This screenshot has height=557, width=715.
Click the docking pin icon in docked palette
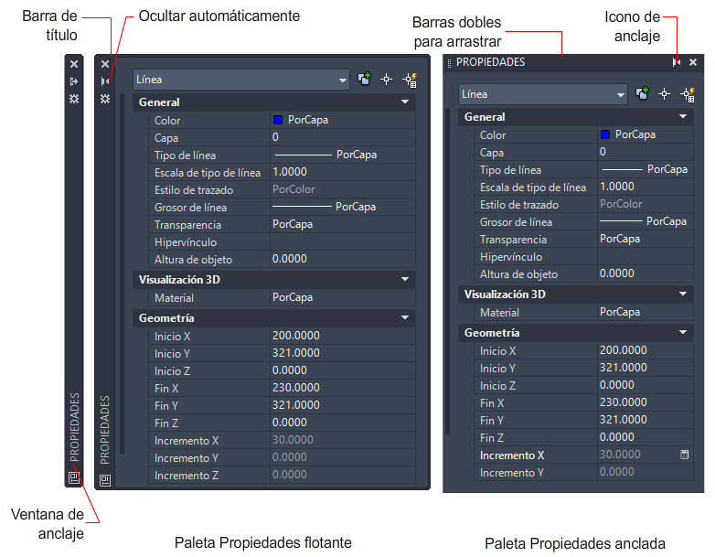(677, 62)
